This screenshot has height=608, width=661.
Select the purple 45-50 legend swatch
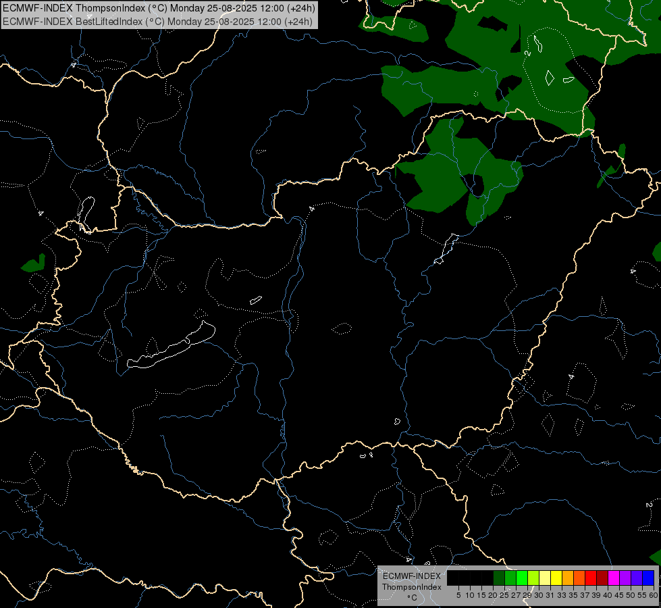coord(625,578)
